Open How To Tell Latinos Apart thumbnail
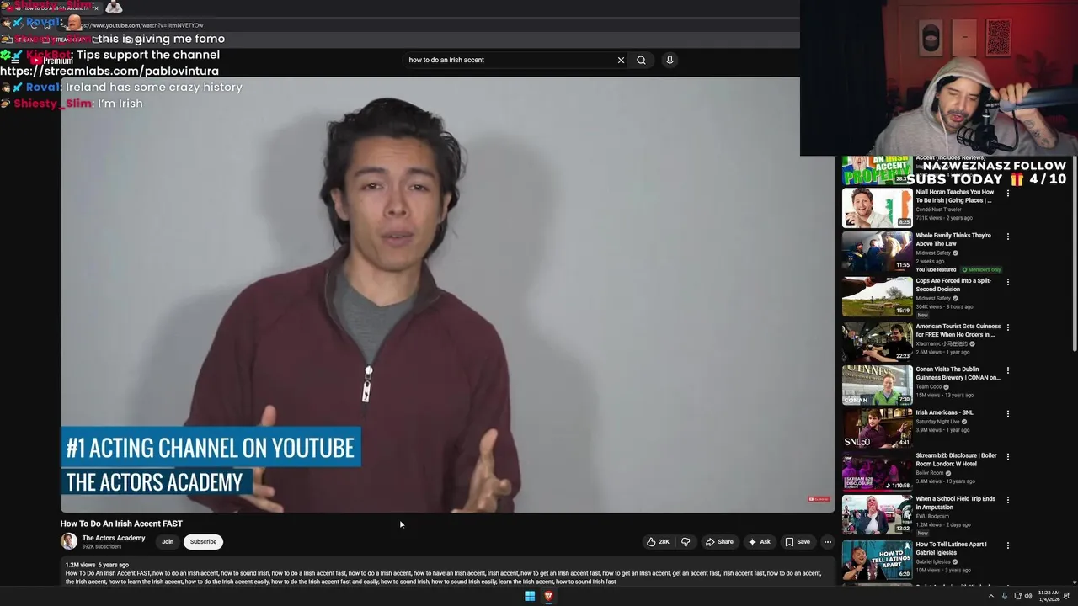 pyautogui.click(x=877, y=560)
